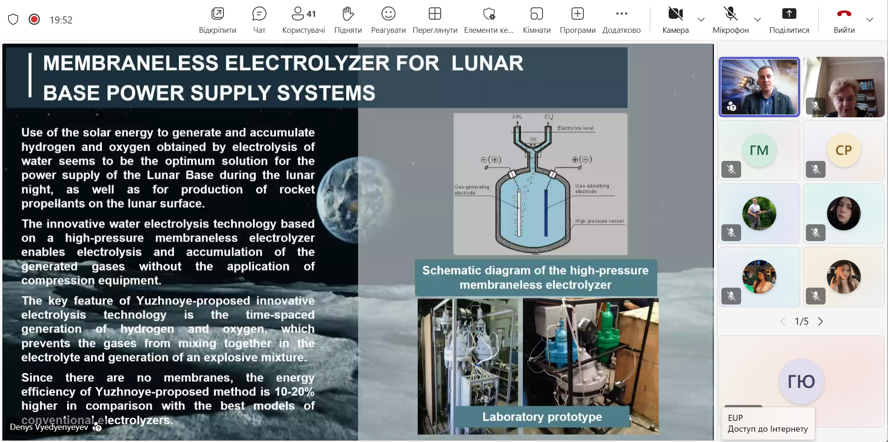Leave the meeting with Вийти
This screenshot has height=442, width=888.
coord(844,20)
